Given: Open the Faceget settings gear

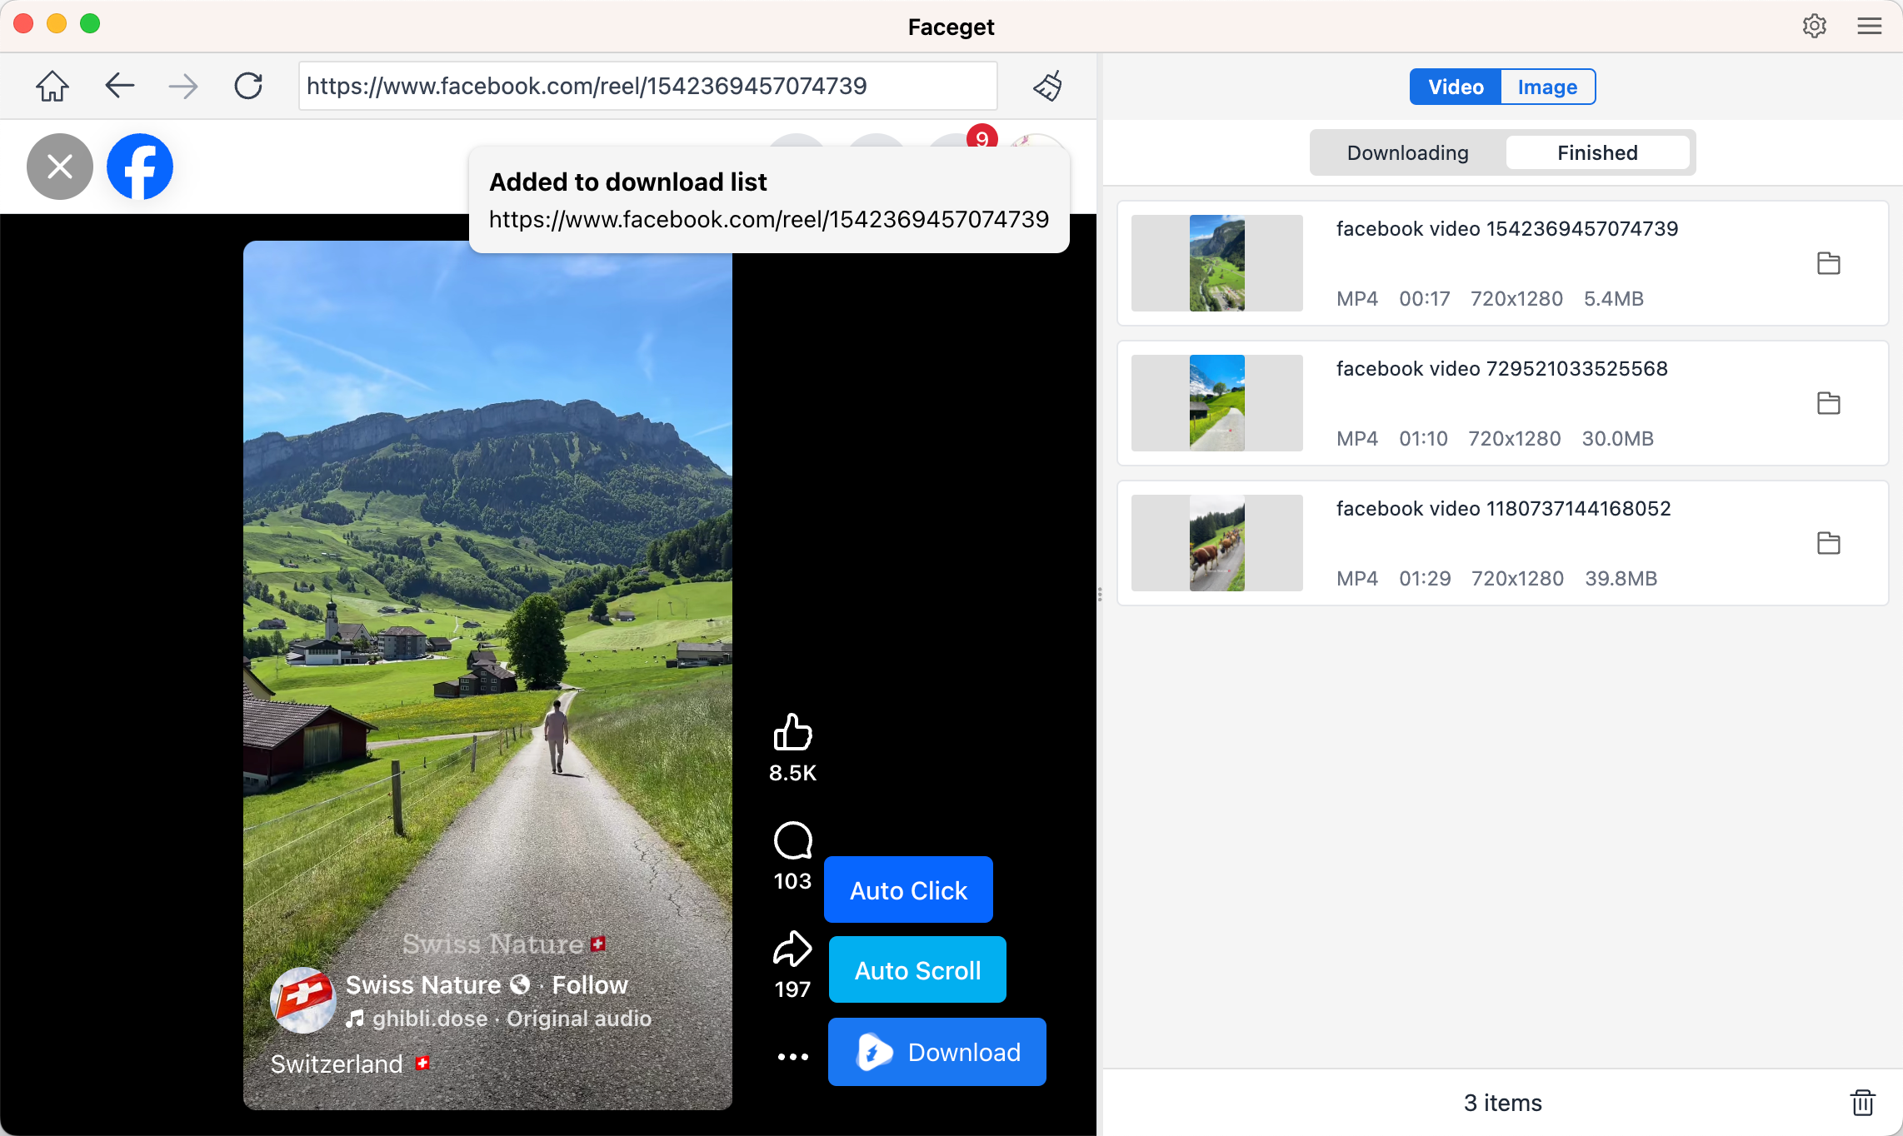Looking at the screenshot, I should click(1815, 26).
